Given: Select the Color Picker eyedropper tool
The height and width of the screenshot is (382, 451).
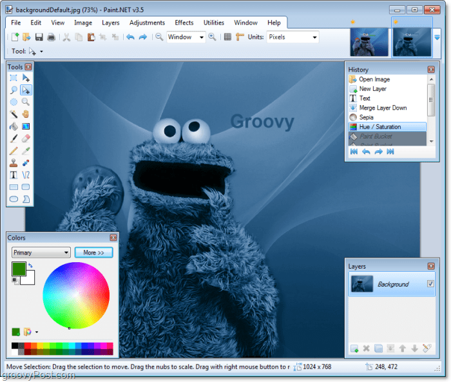Looking at the screenshot, I should coord(26,151).
